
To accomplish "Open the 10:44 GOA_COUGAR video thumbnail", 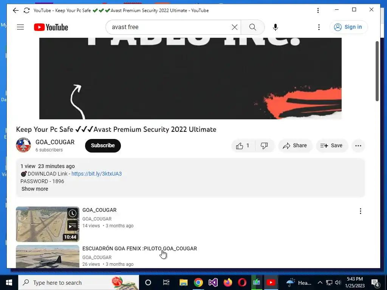I will pos(47,224).
